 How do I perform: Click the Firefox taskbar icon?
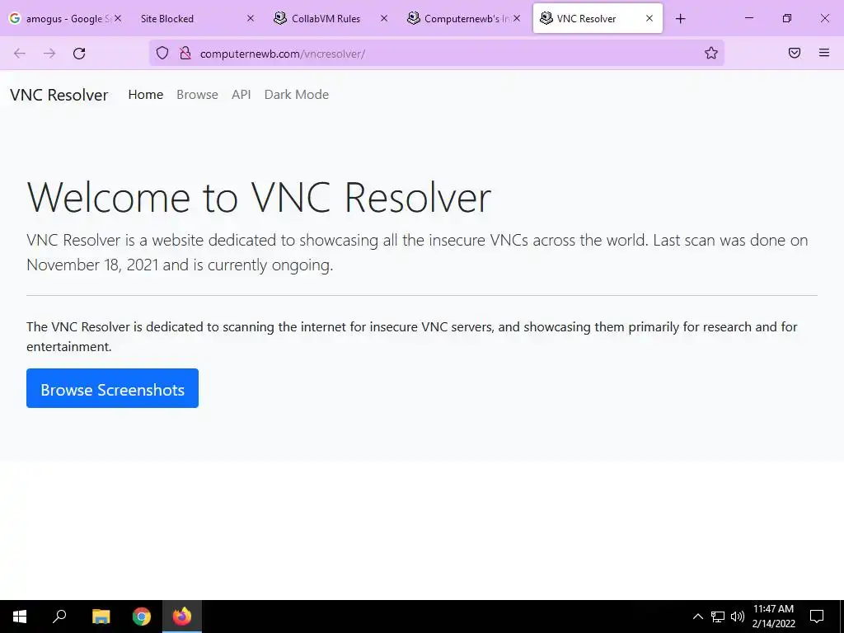[182, 617]
